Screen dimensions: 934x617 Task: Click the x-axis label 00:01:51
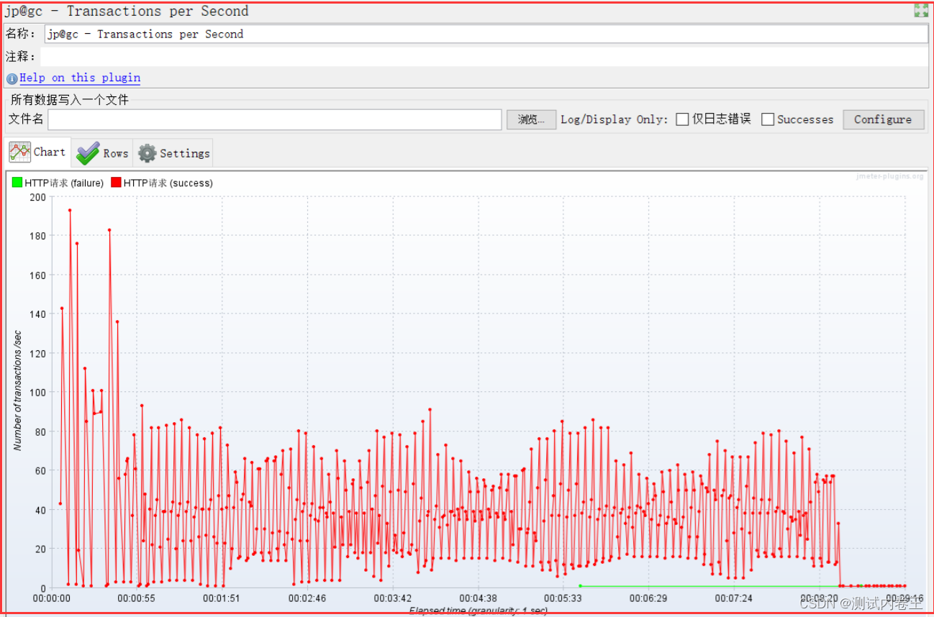click(x=222, y=598)
